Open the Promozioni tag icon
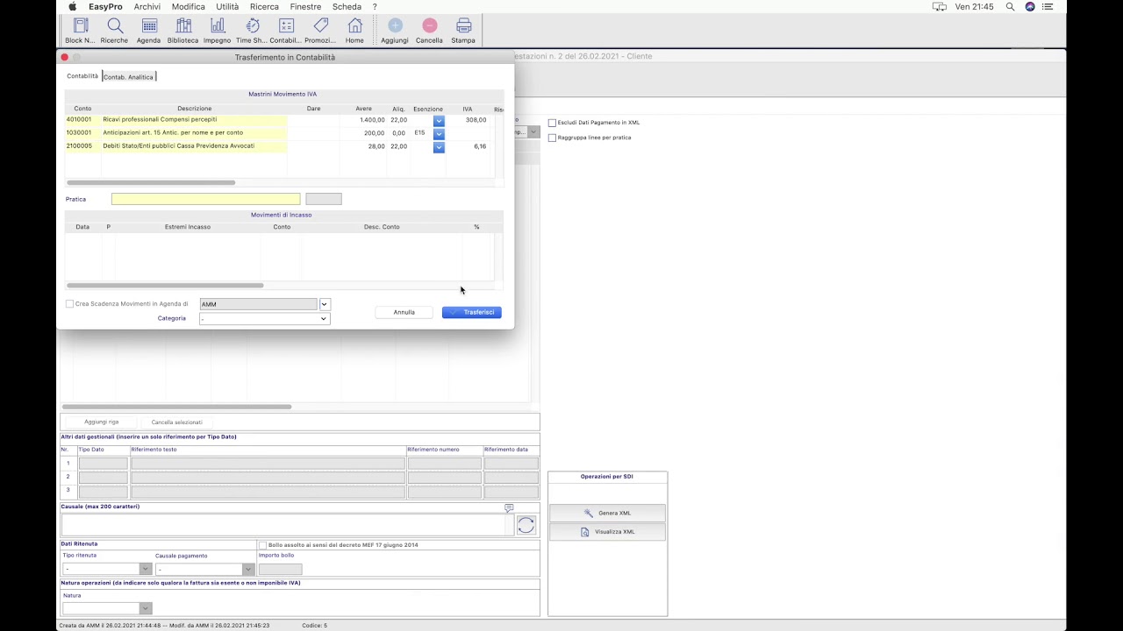The width and height of the screenshot is (1123, 631). [320, 31]
